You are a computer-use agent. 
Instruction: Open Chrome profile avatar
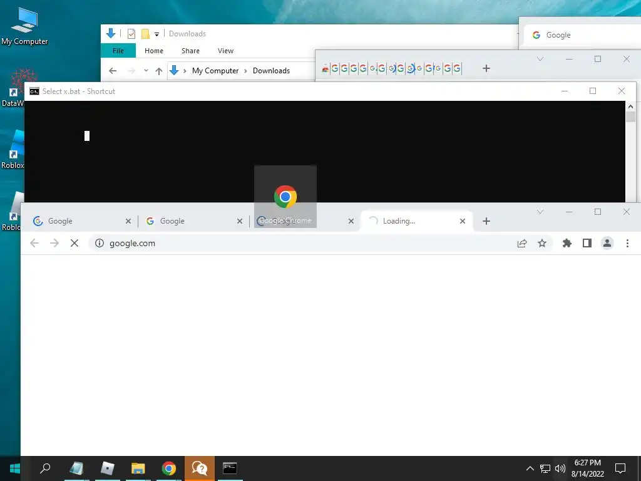point(607,244)
